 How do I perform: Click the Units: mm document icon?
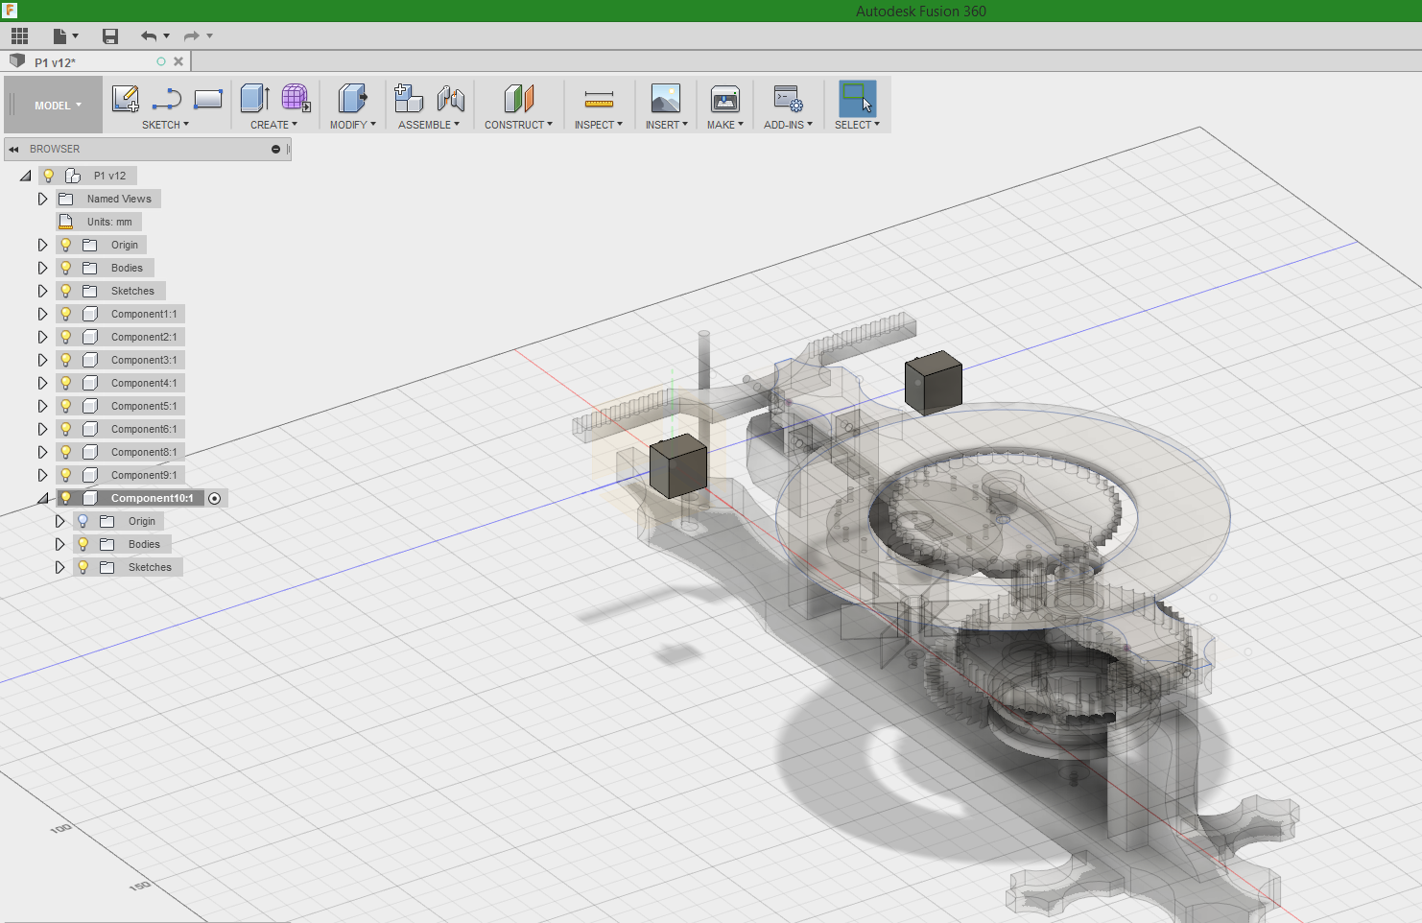click(x=66, y=222)
